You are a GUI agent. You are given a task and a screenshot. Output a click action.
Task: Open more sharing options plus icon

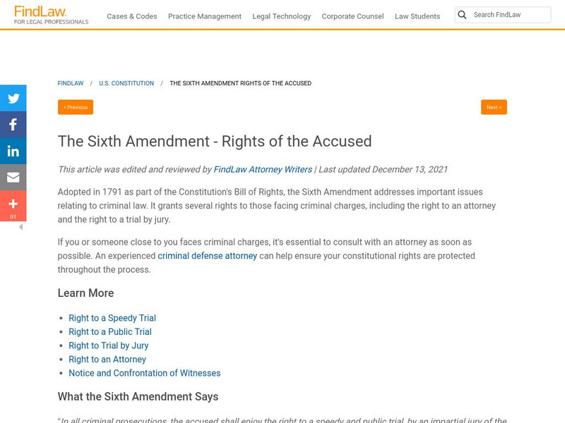(x=13, y=204)
